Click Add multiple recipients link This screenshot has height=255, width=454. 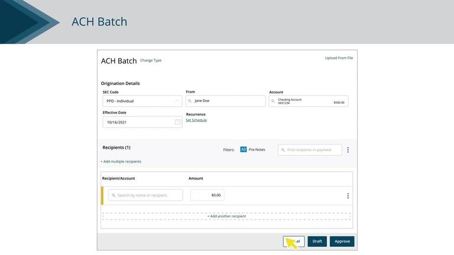[121, 161]
